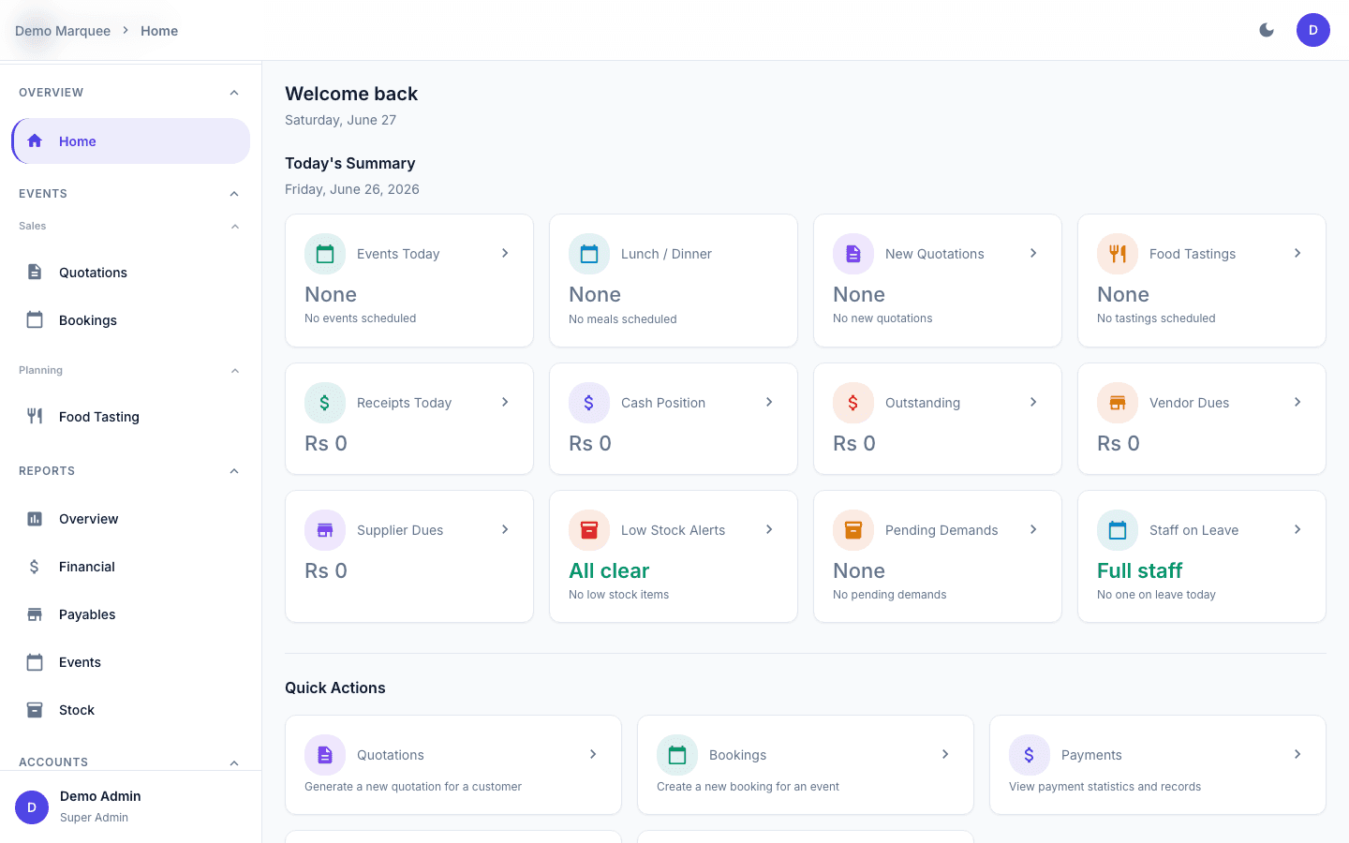Open Vendor Dues card arrow
Screen dimensions: 1349x843
(1297, 402)
